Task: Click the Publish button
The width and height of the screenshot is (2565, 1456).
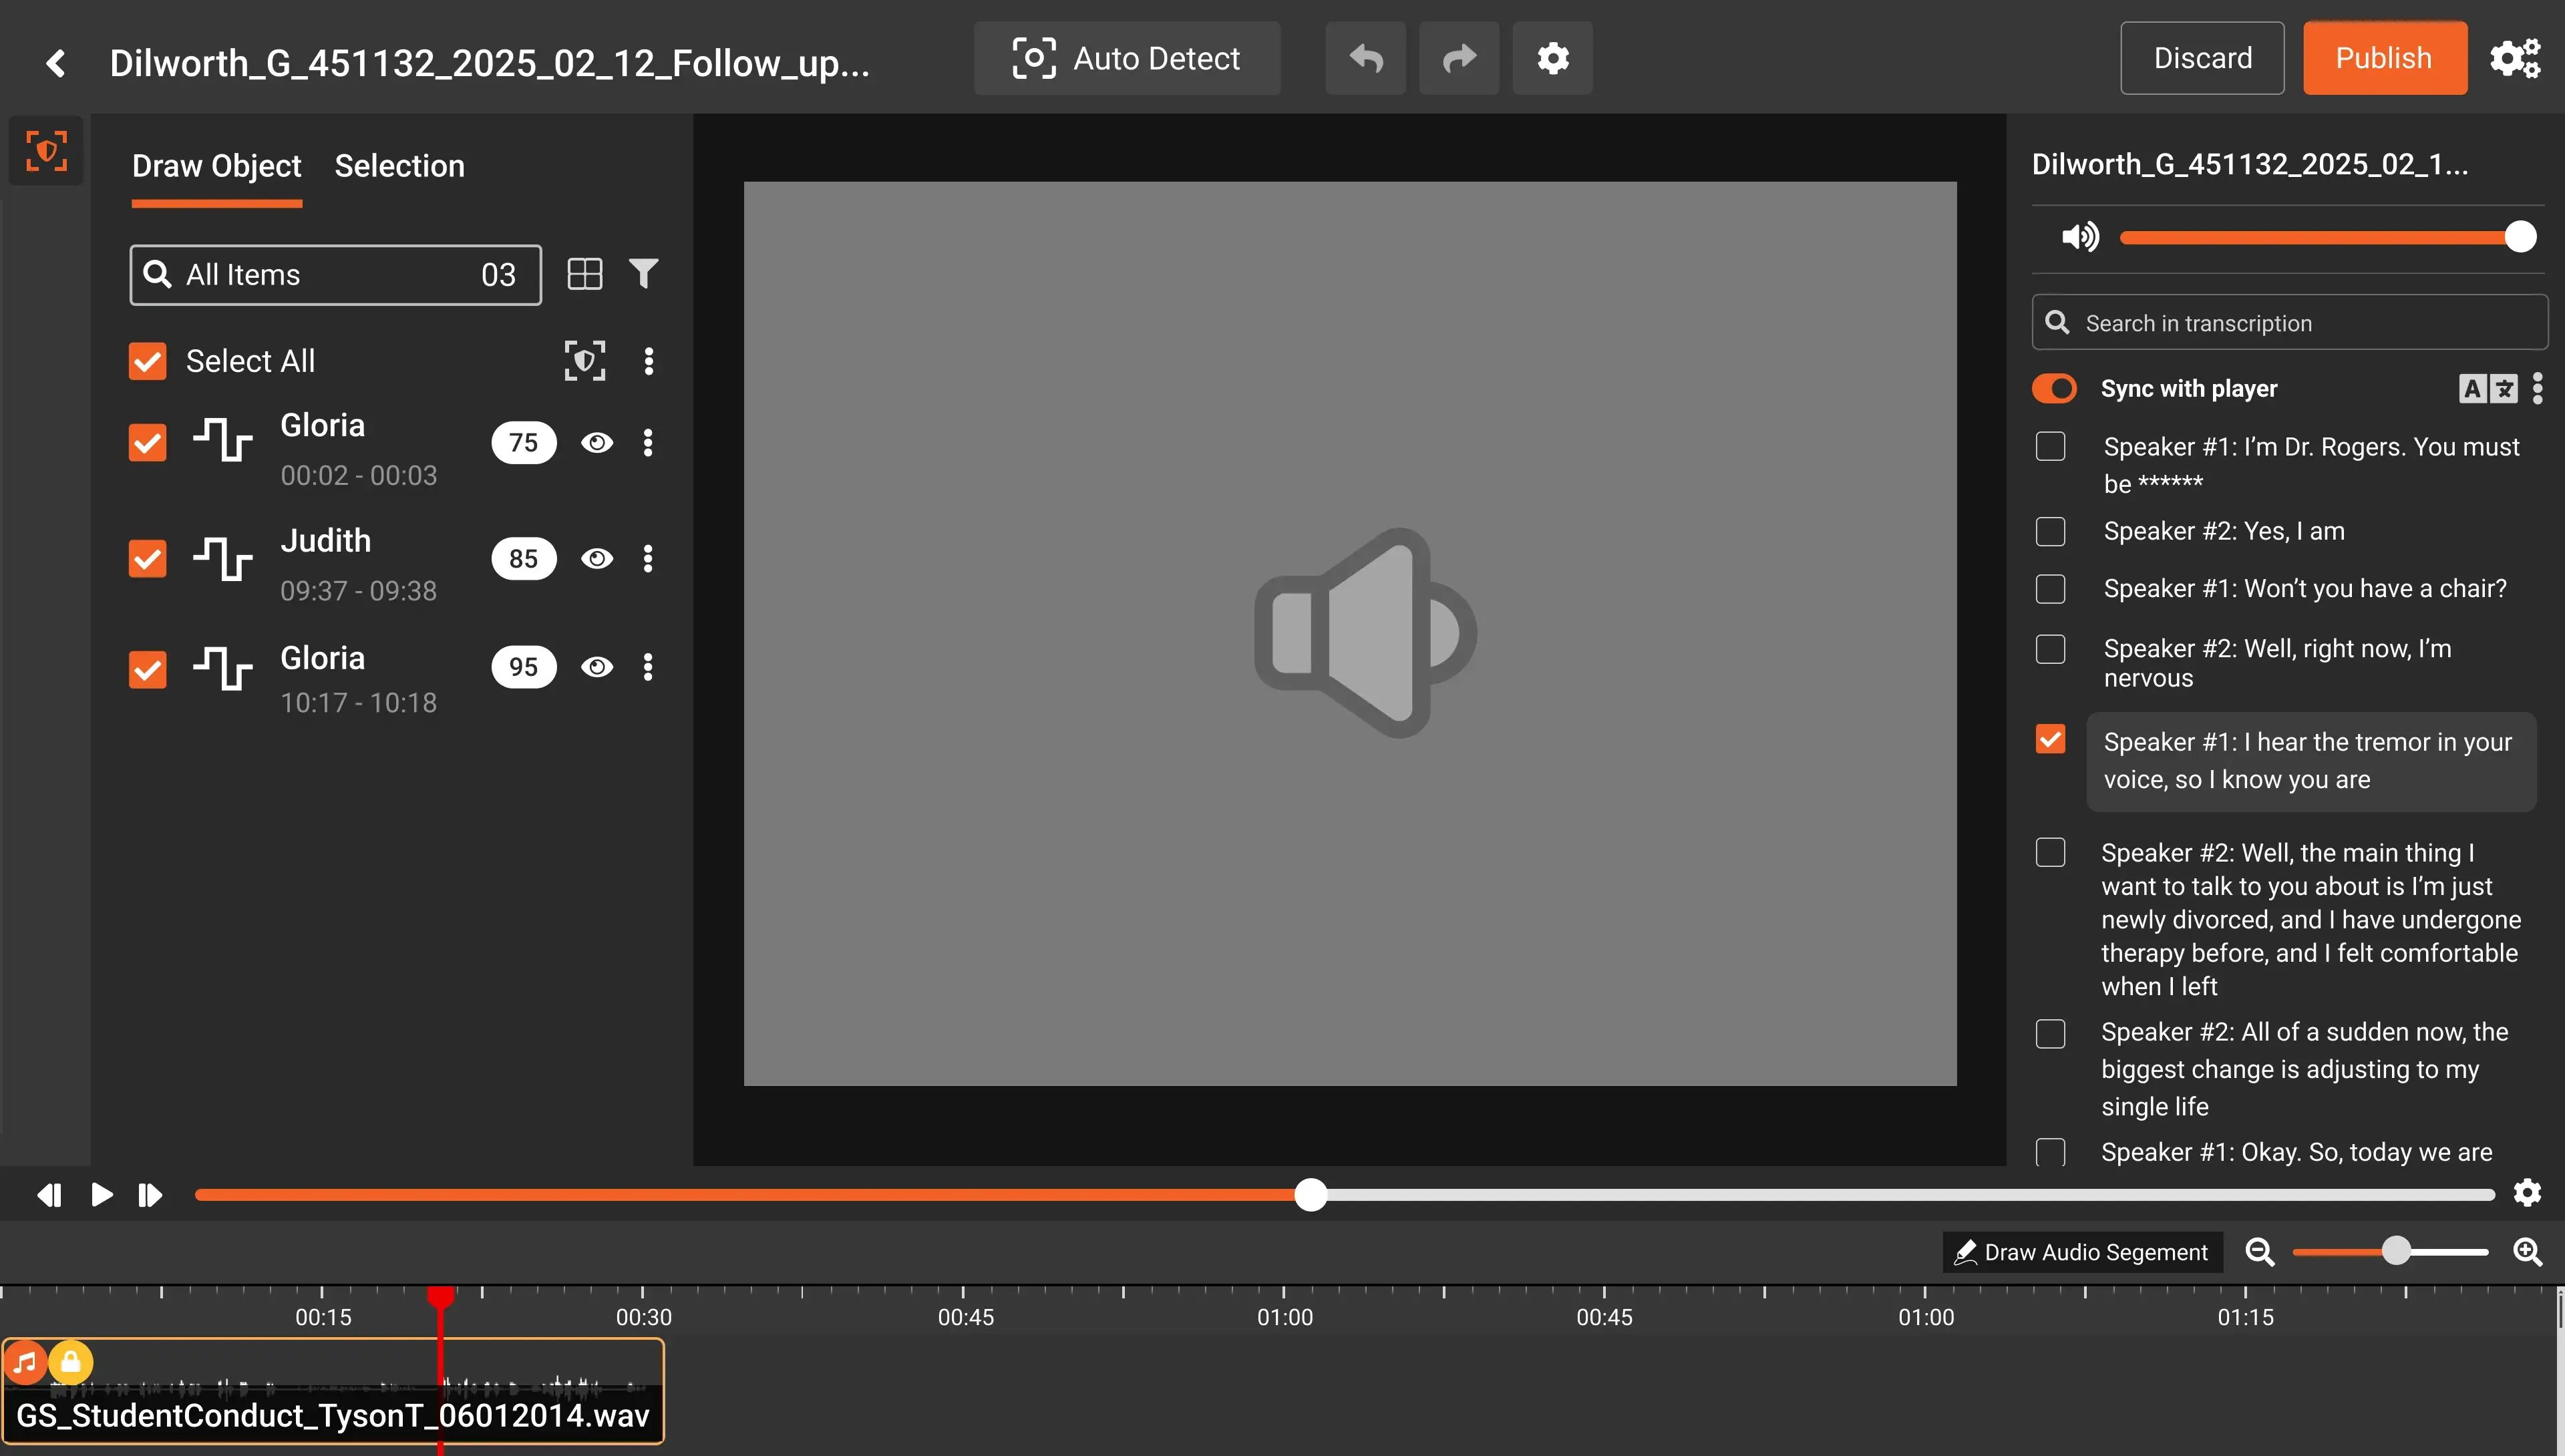Action: coord(2384,58)
